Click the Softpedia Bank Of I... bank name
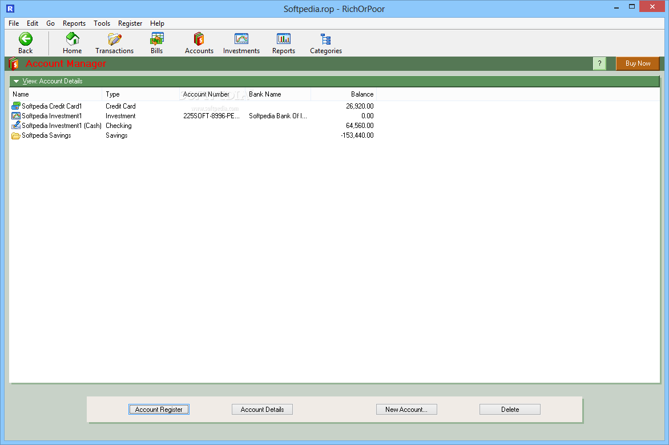Image resolution: width=669 pixels, height=445 pixels. click(278, 116)
